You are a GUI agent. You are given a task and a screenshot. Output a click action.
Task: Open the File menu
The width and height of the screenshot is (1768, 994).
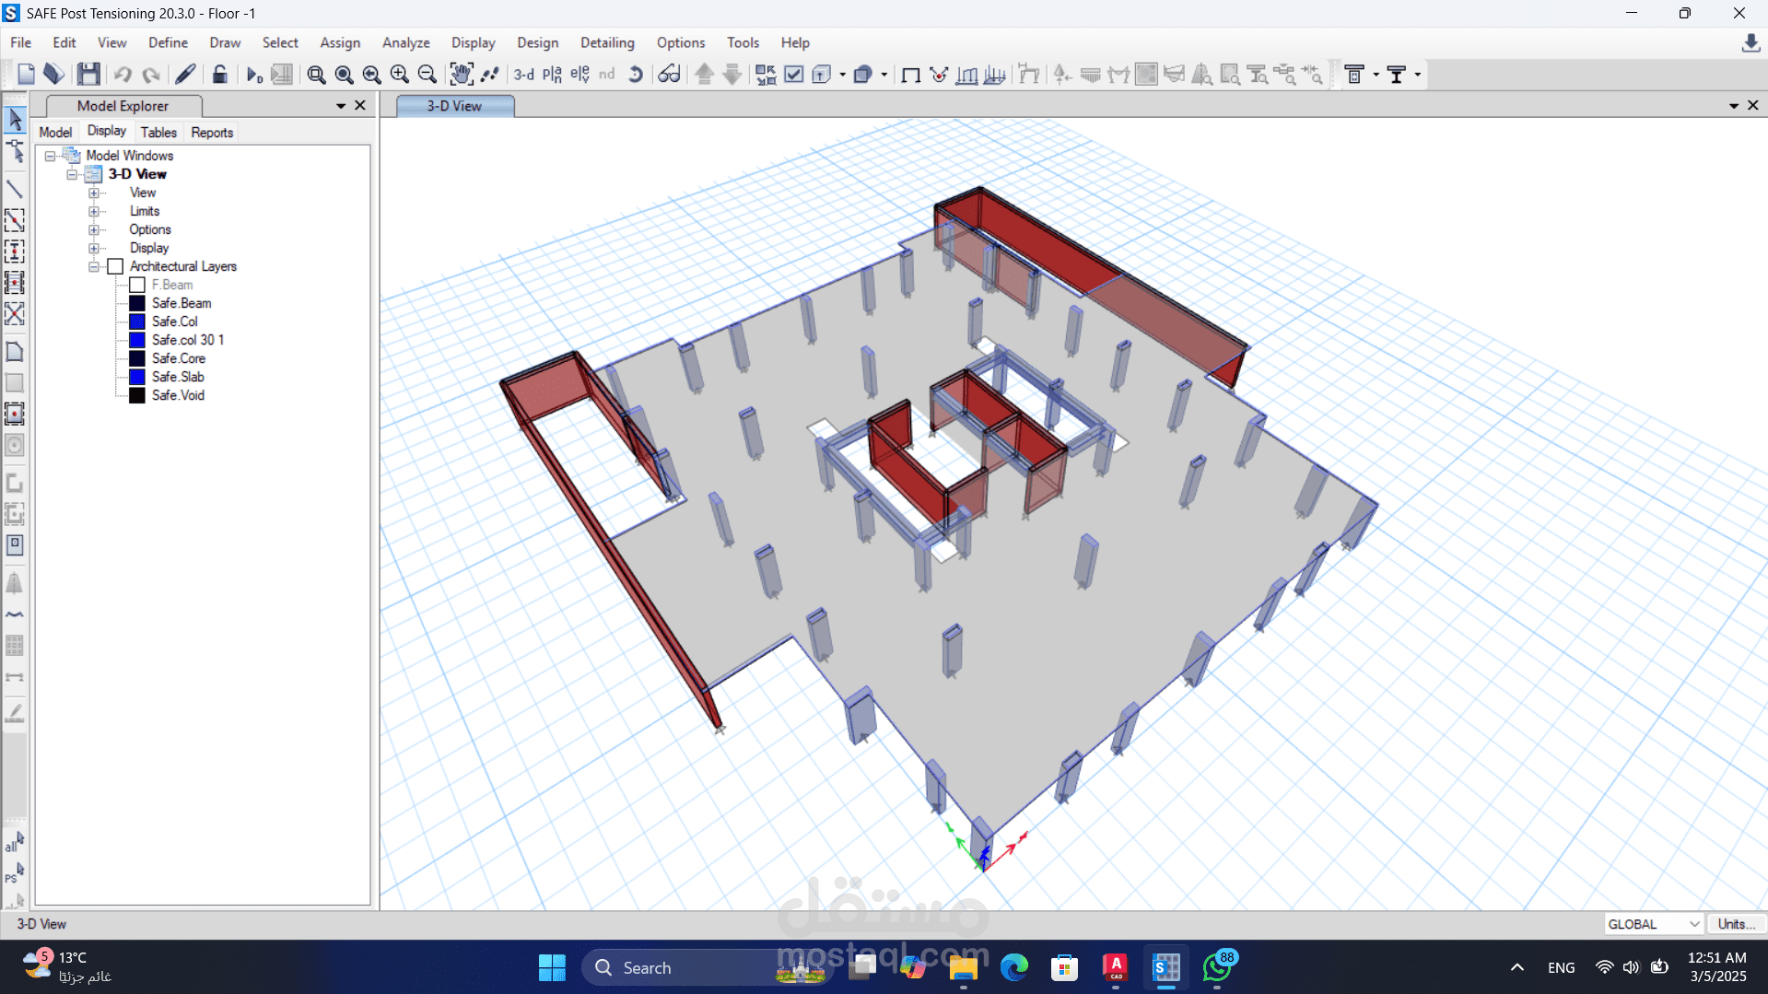click(x=20, y=42)
